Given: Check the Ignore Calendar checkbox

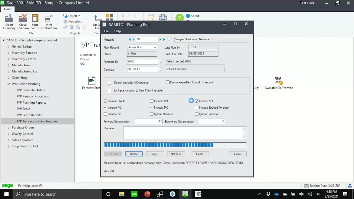Looking at the screenshot, I should pos(197,114).
